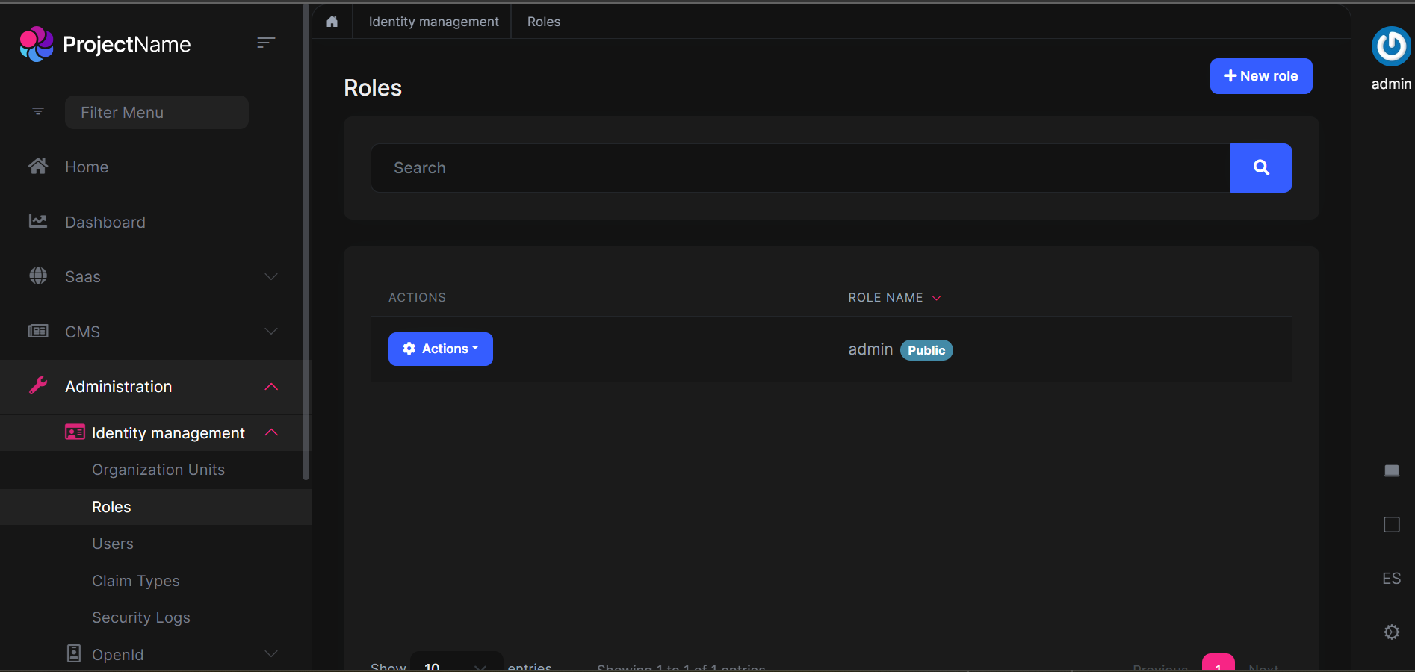Image resolution: width=1415 pixels, height=672 pixels.
Task: Toggle the fullscreen square icon on right bar
Action: coord(1391,525)
